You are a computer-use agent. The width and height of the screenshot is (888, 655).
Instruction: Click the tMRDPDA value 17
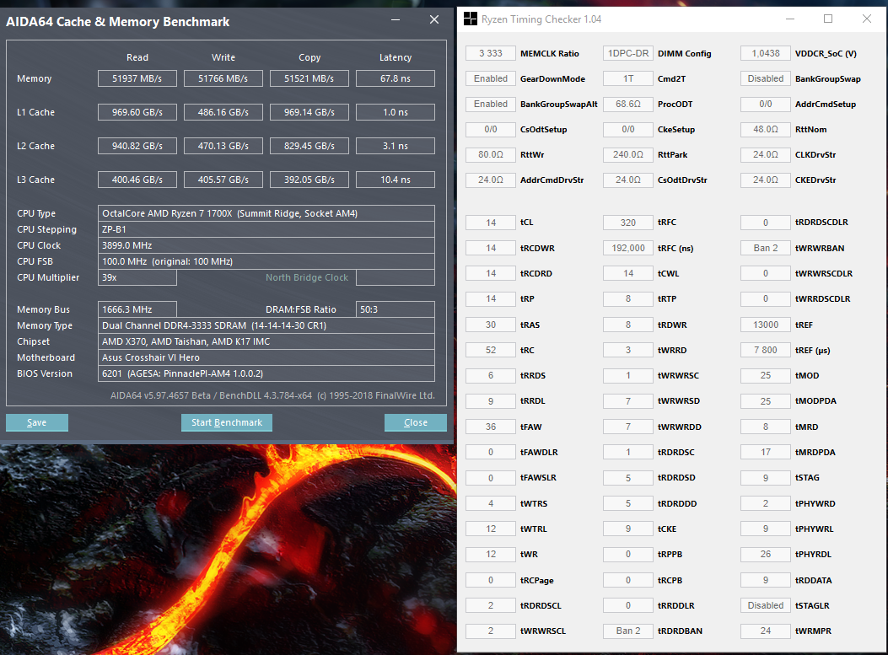pyautogui.click(x=766, y=452)
